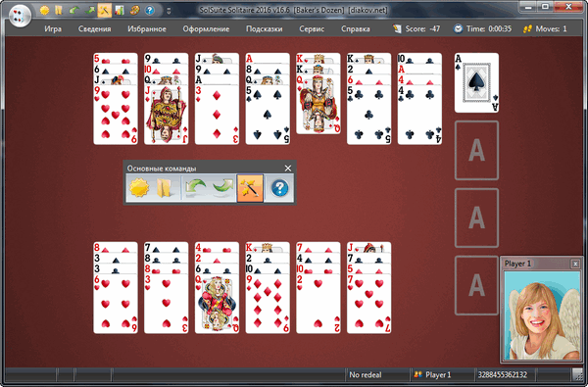The image size is (588, 387).
Task: Click the No redeal status bar entry
Action: click(x=366, y=374)
